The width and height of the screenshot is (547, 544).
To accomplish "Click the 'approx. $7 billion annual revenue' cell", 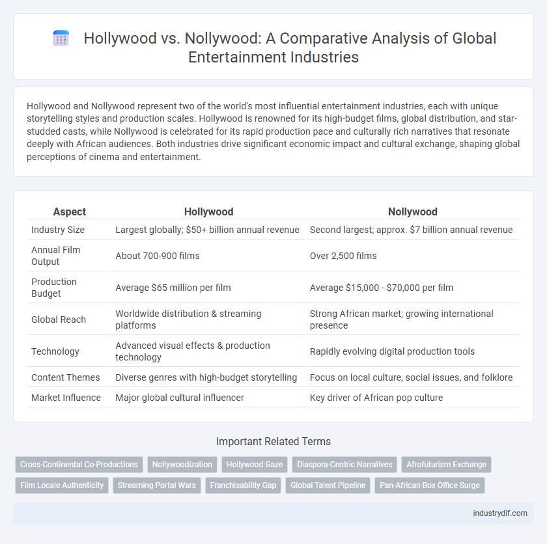I will 412,230.
